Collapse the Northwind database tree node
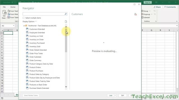179x100 pixels. 24,26
